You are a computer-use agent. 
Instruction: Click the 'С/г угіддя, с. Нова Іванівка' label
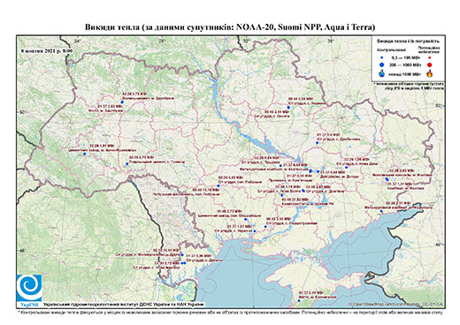coord(156,268)
